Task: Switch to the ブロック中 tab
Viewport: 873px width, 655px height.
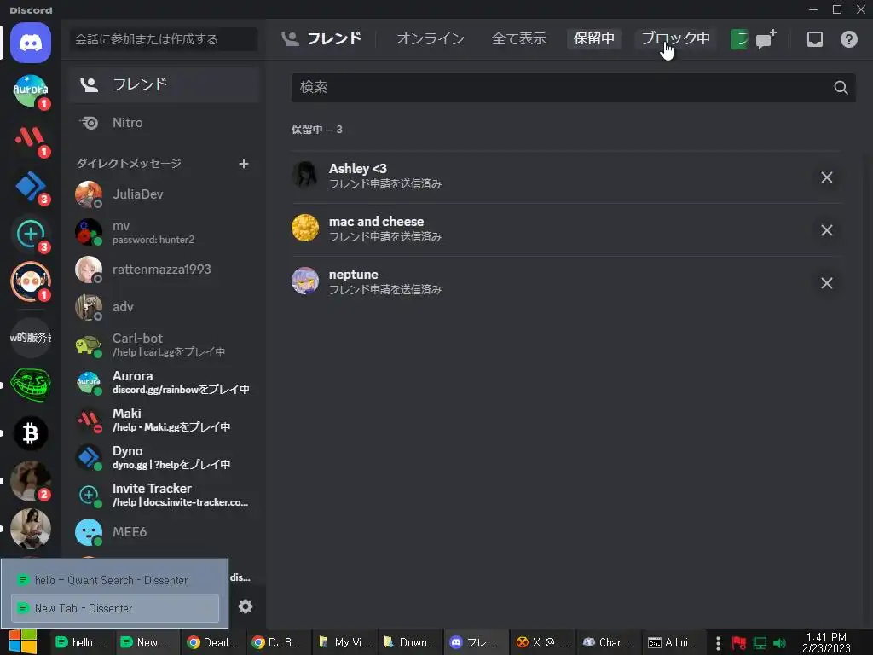Action: tap(675, 38)
